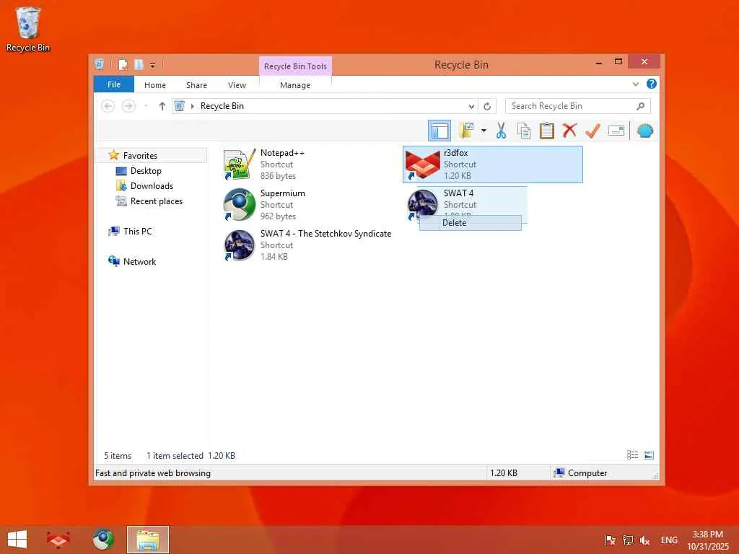739x554 pixels.
Task: Click the Computer label in status bar
Action: pos(587,473)
